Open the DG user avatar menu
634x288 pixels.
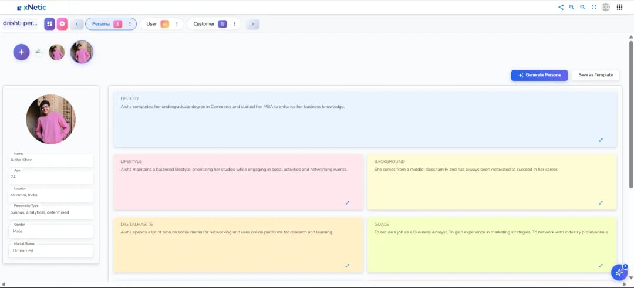tap(605, 7)
